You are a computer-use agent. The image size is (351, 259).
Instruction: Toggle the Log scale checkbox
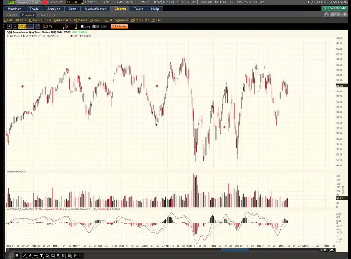click(82, 26)
